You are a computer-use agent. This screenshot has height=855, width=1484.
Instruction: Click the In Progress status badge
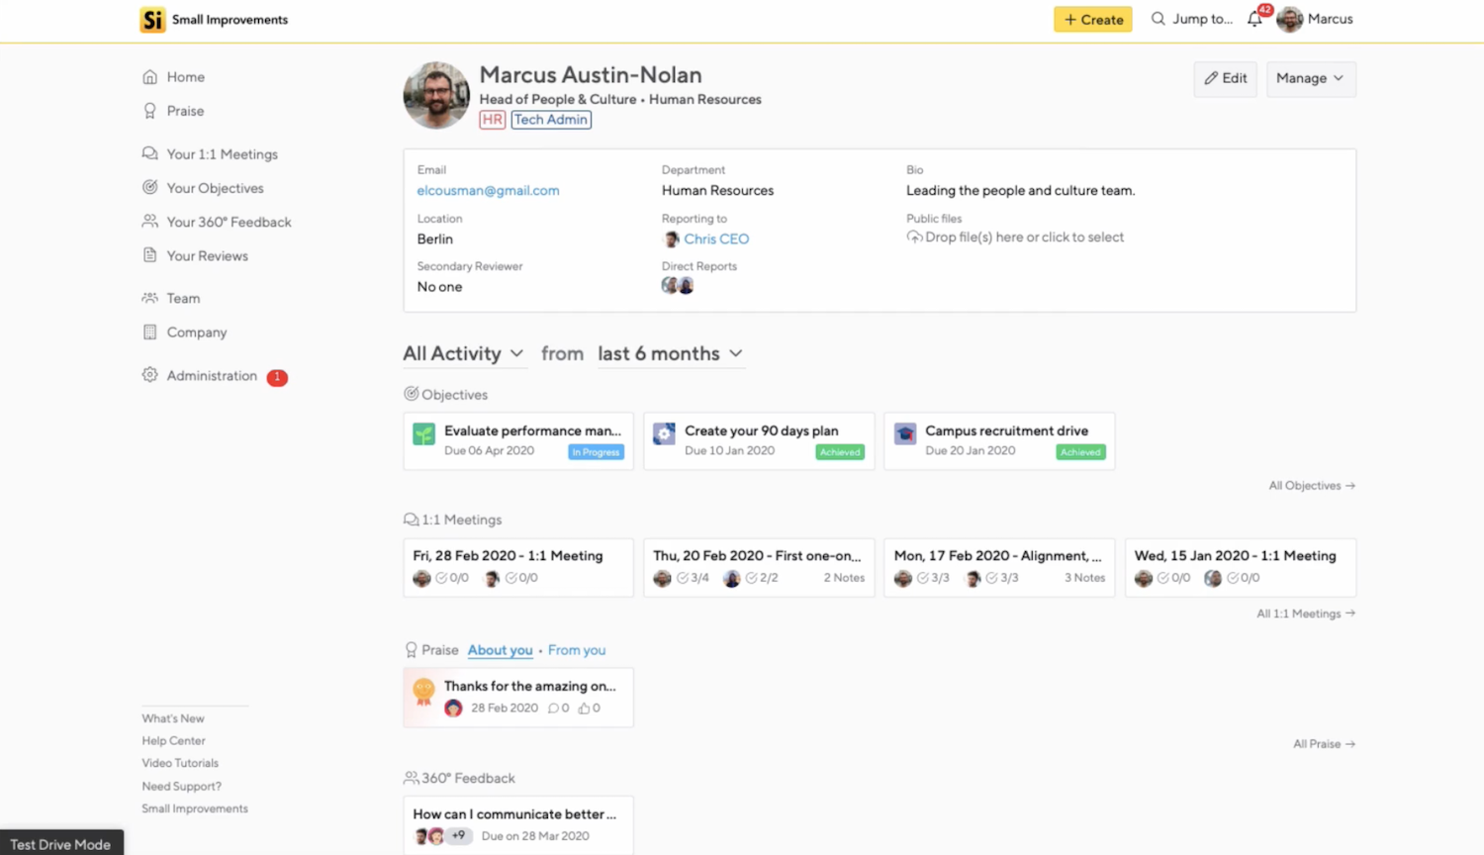[x=595, y=451]
